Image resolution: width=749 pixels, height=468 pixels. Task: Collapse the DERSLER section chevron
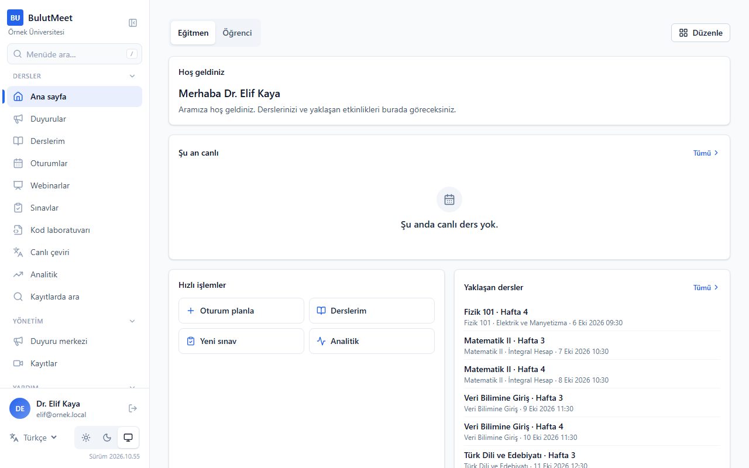(x=132, y=76)
